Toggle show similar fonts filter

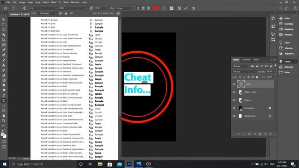(x=71, y=14)
